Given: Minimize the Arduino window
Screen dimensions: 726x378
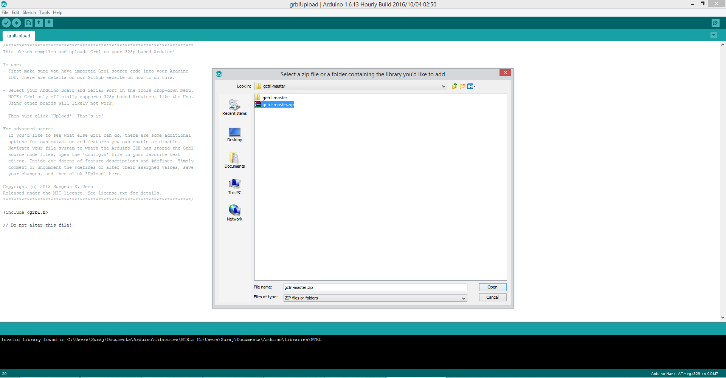Looking at the screenshot, I should point(693,4).
